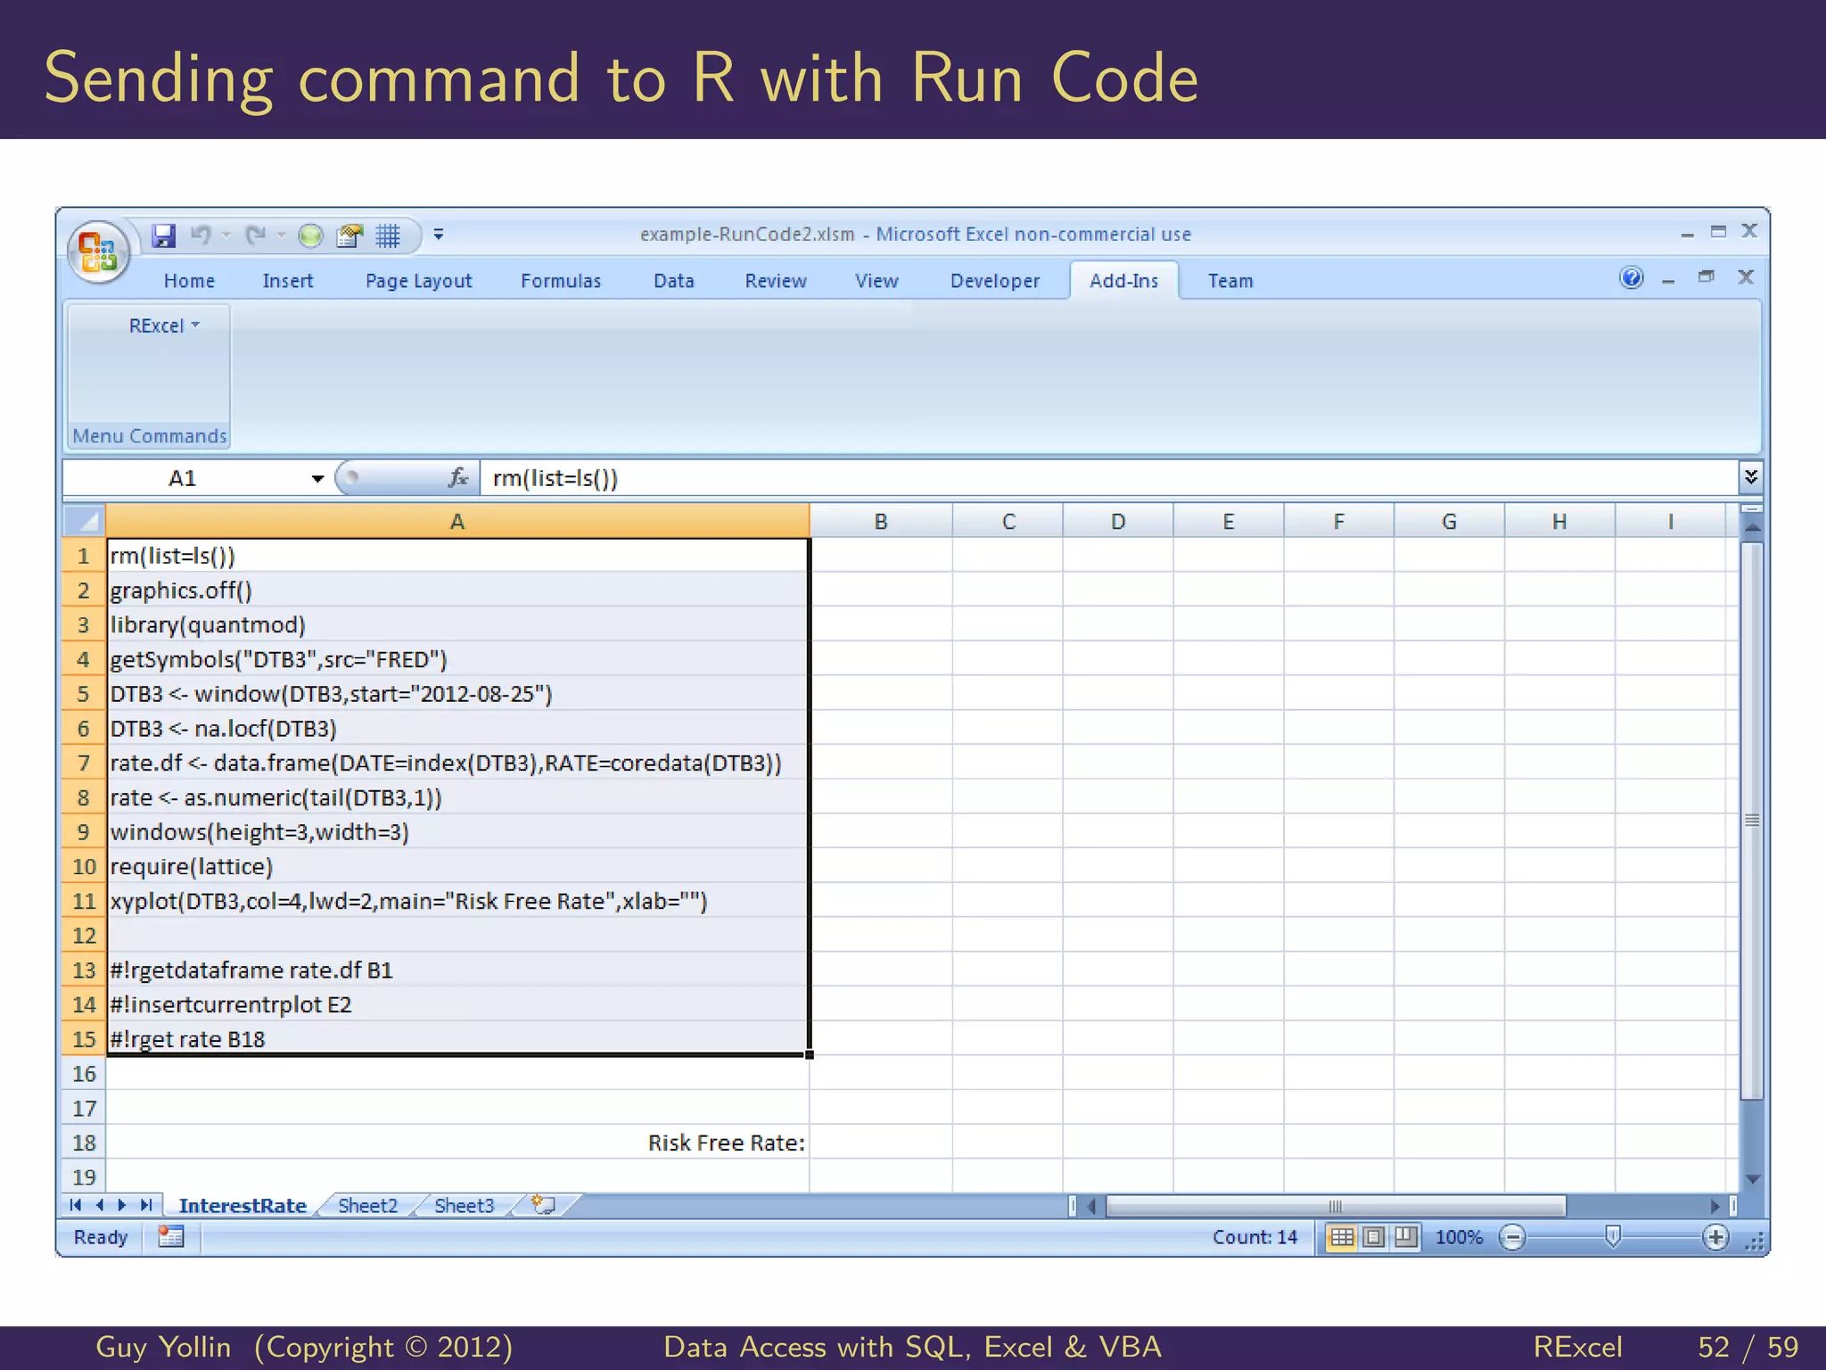
Task: Click the Redo arrow icon
Action: (x=256, y=235)
